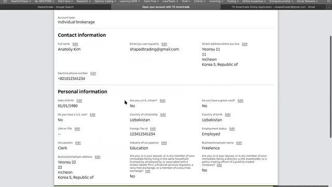This screenshot has width=332, height=187.
Task: Select the Individual brokerage account type text
Action: pyautogui.click(x=76, y=22)
